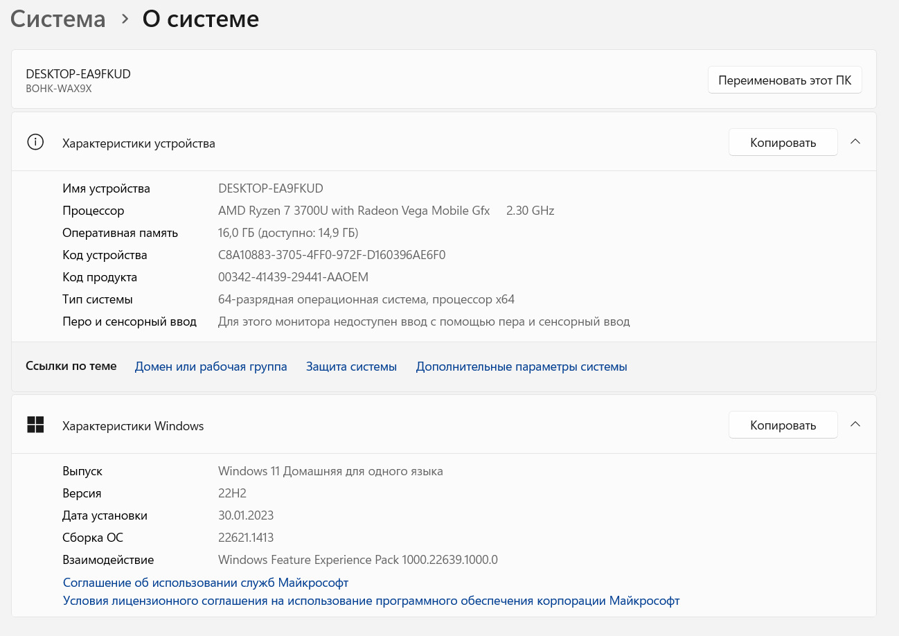Click the Оперативная память label

click(x=121, y=233)
